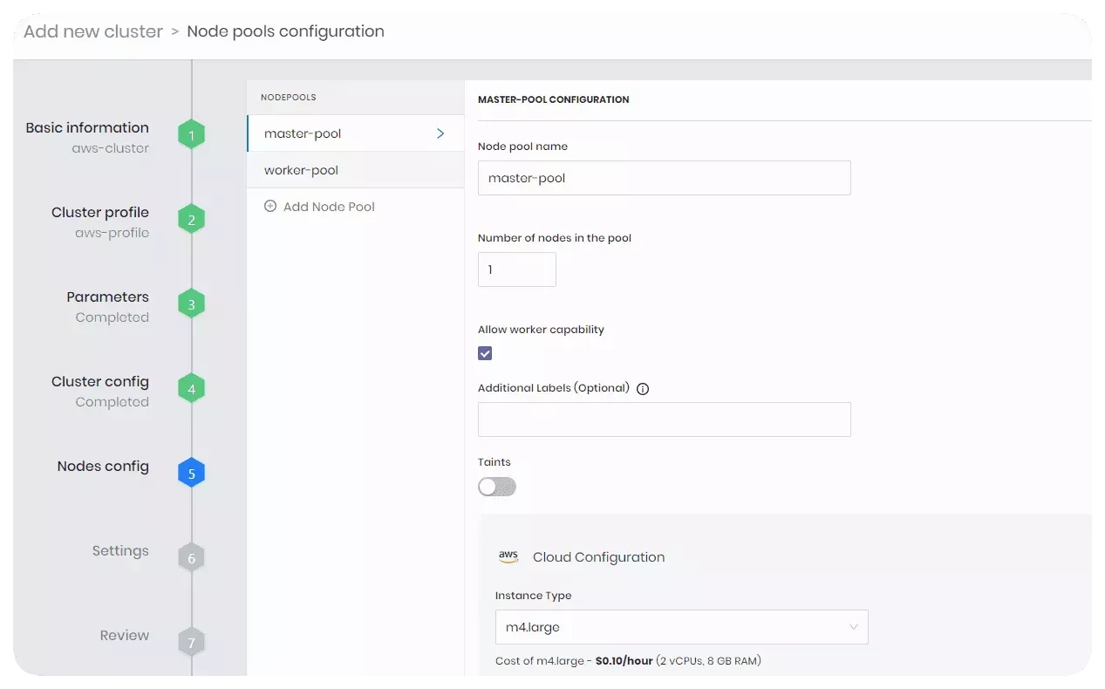Click step 7 hexagon for Review

pos(191,643)
